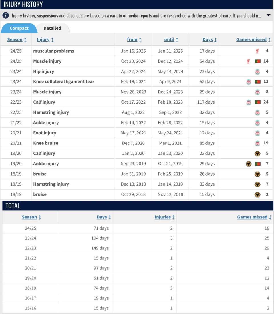
Task: Click the 'Mar 1, 2021' until date
Action: pyautogui.click(x=170, y=143)
